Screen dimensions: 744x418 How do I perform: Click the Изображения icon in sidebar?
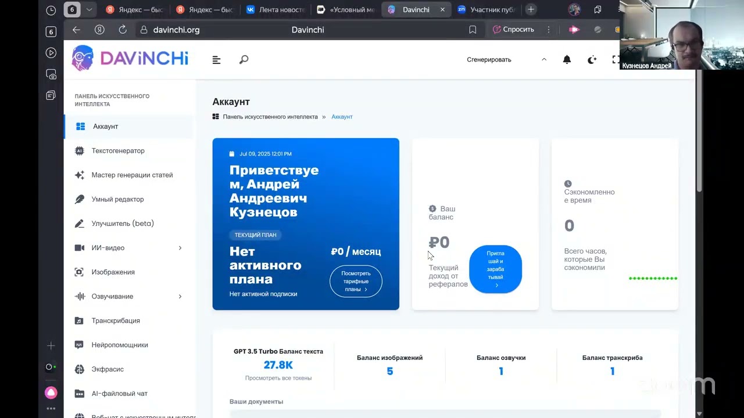point(80,272)
